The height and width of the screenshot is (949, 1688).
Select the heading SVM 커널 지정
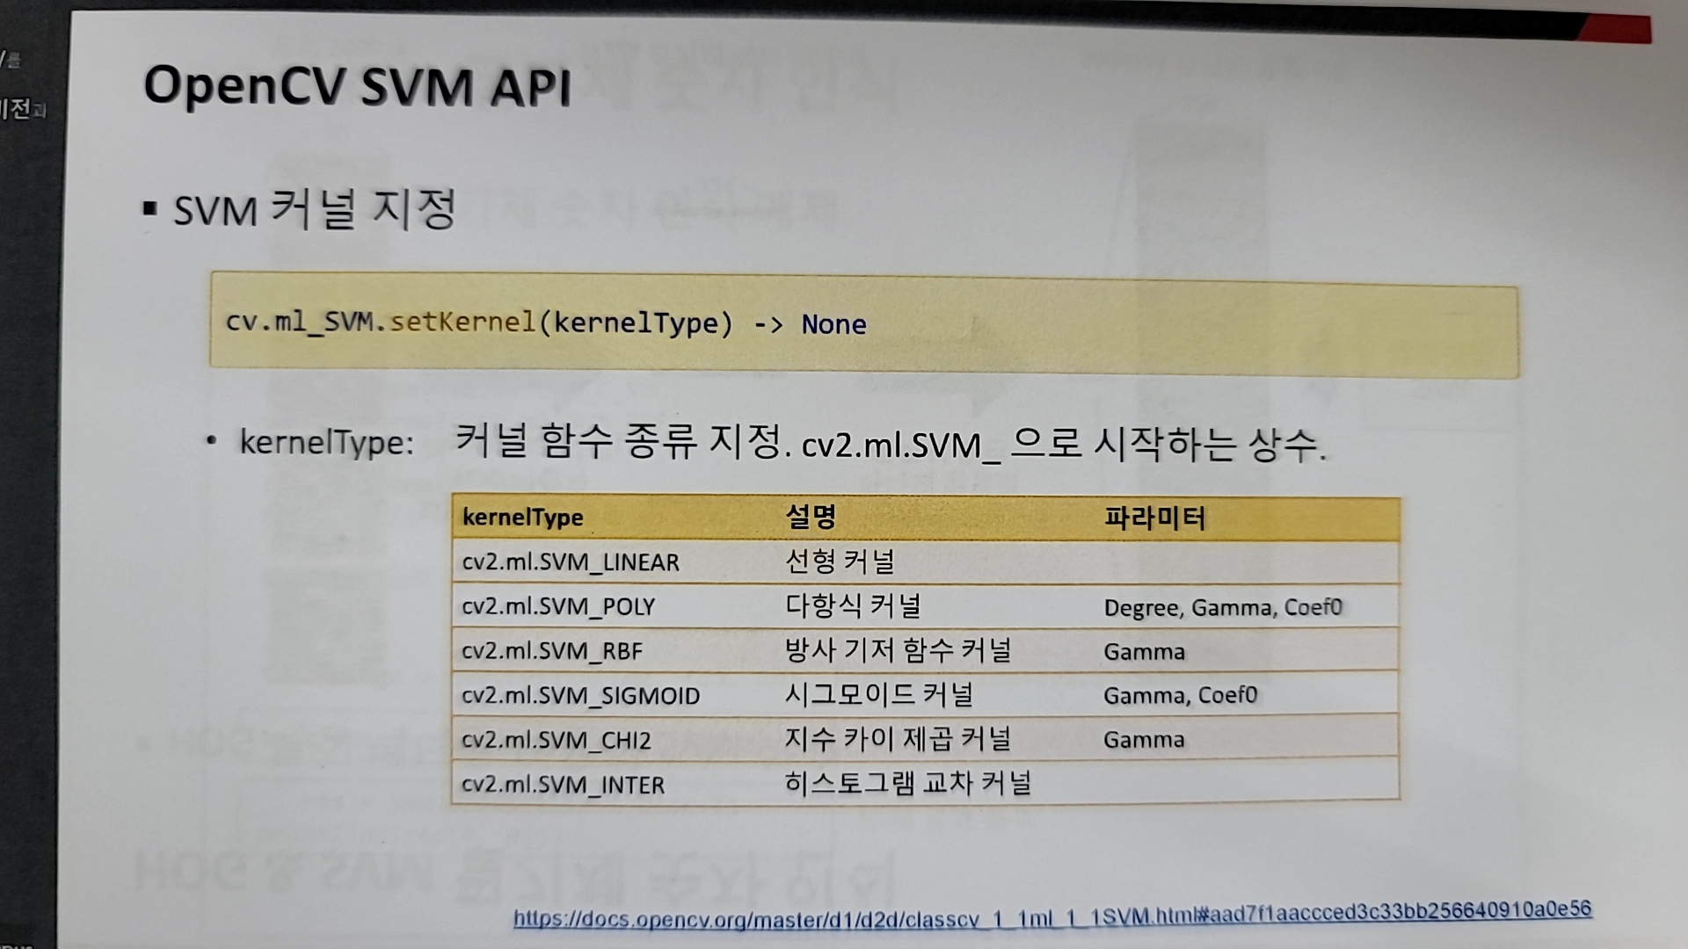tap(314, 209)
